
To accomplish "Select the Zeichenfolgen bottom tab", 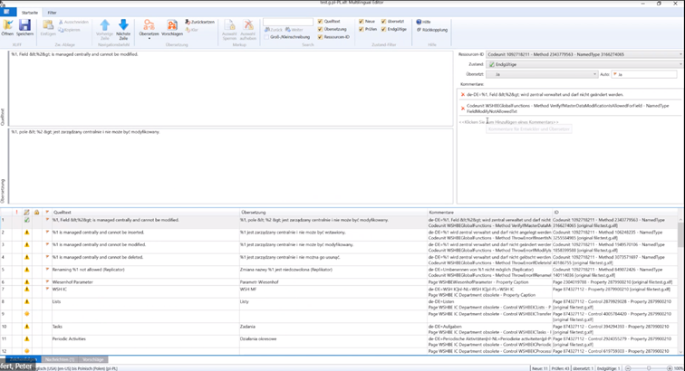I will (x=23, y=359).
